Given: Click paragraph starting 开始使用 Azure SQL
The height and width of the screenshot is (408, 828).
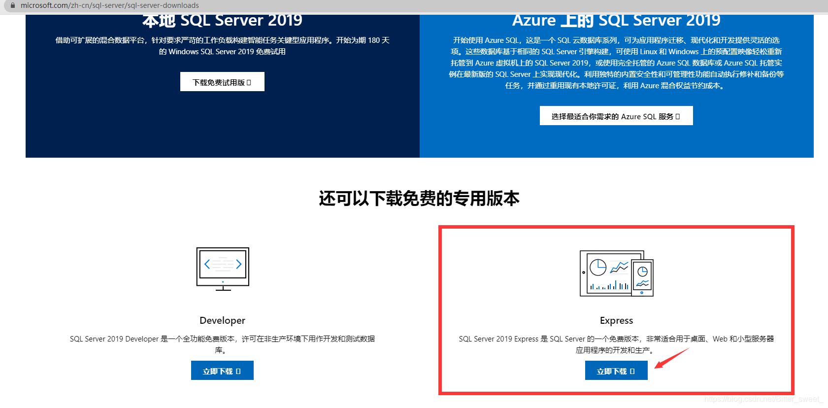Looking at the screenshot, I should (616, 63).
